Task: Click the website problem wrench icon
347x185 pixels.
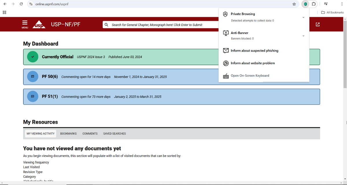Action: point(226,63)
